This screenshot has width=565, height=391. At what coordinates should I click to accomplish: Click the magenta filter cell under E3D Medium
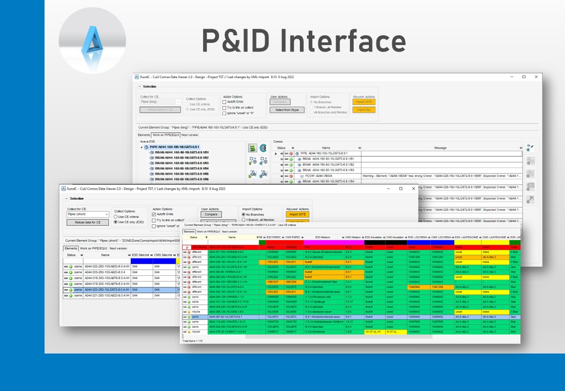click(324, 242)
